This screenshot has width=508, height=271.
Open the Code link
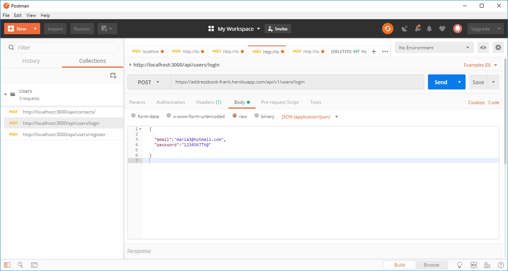coord(494,102)
